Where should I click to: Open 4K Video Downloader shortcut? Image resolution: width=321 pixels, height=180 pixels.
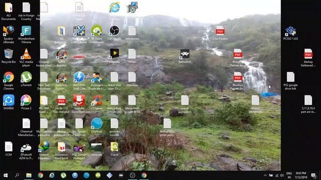[x=97, y=30]
